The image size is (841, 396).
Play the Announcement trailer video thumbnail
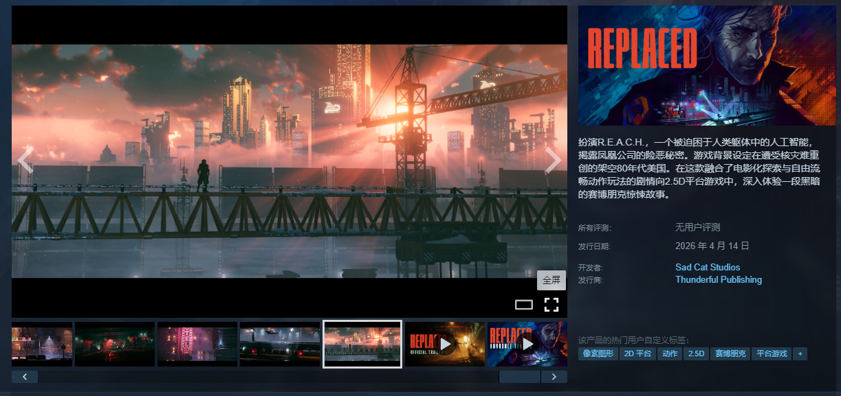(527, 344)
